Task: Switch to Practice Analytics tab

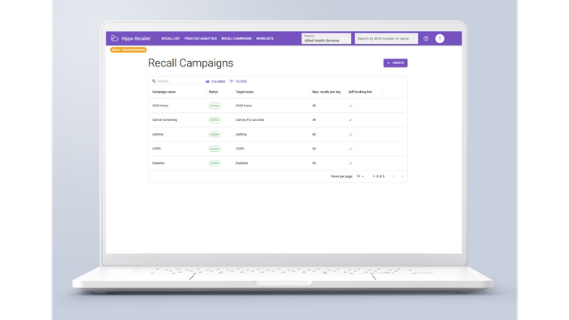Action: click(x=201, y=38)
